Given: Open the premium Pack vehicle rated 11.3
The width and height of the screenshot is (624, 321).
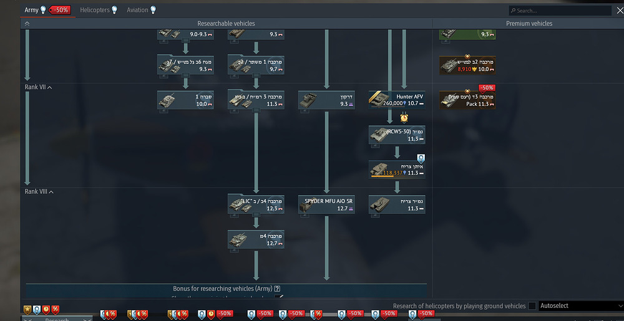Looking at the screenshot, I should tap(467, 100).
